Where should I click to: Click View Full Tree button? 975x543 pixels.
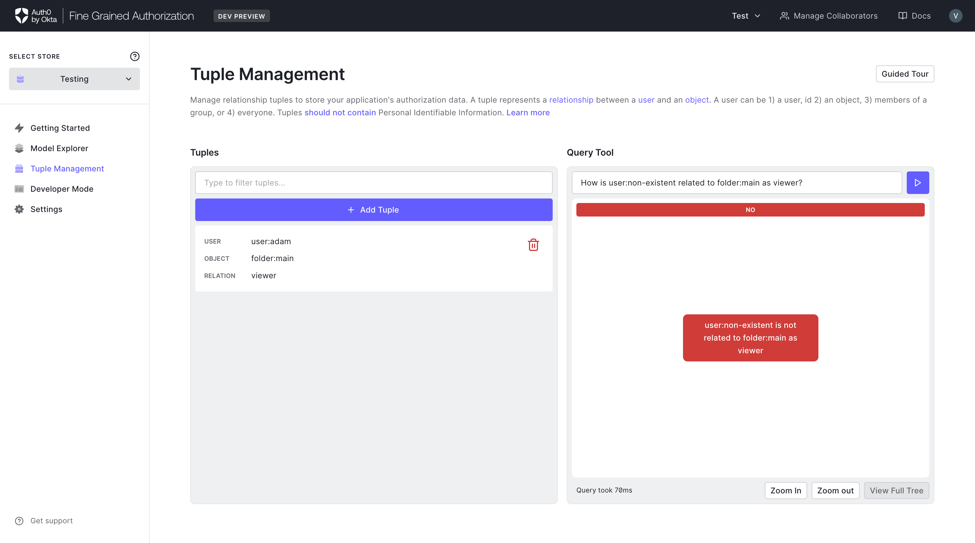point(896,491)
